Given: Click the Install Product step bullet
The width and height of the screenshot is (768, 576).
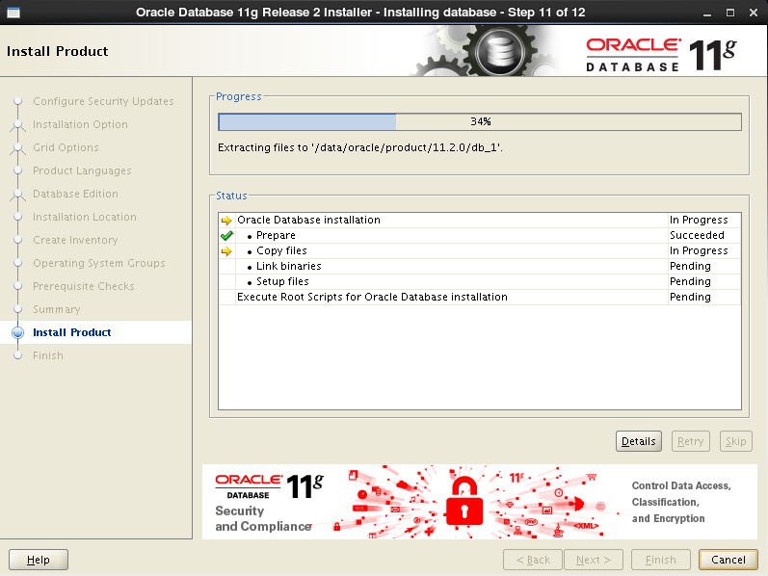Looking at the screenshot, I should (18, 332).
